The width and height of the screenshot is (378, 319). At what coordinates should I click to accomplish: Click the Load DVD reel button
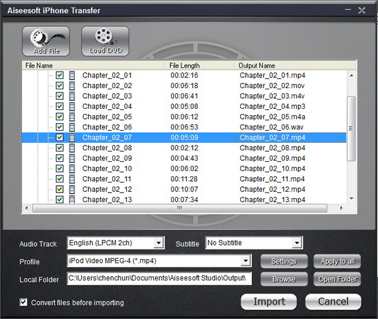(x=105, y=41)
